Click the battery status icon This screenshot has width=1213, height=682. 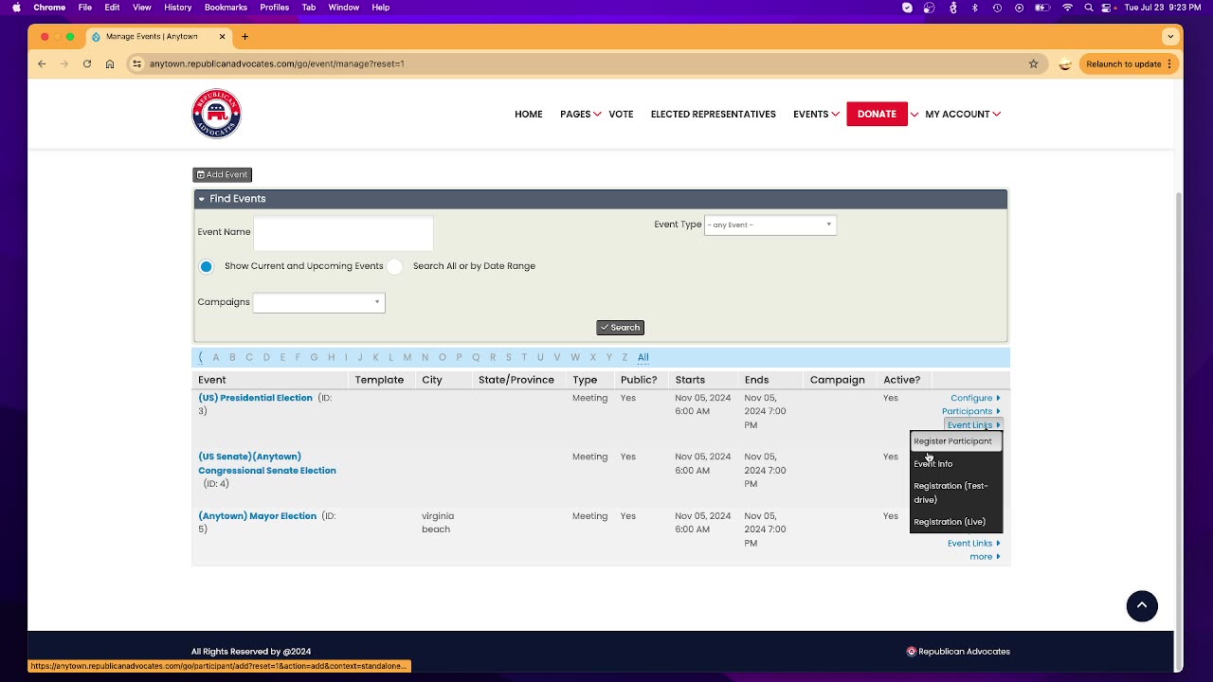tap(1042, 8)
